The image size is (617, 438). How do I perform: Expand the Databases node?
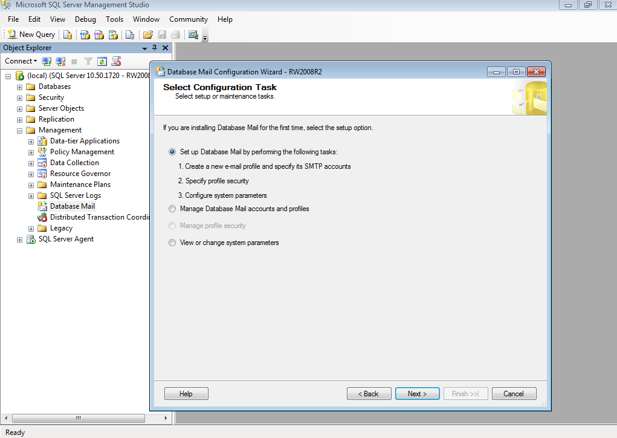[19, 87]
